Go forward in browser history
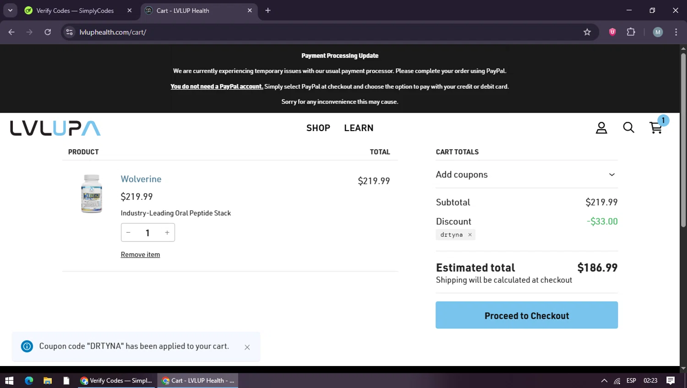 click(x=29, y=32)
